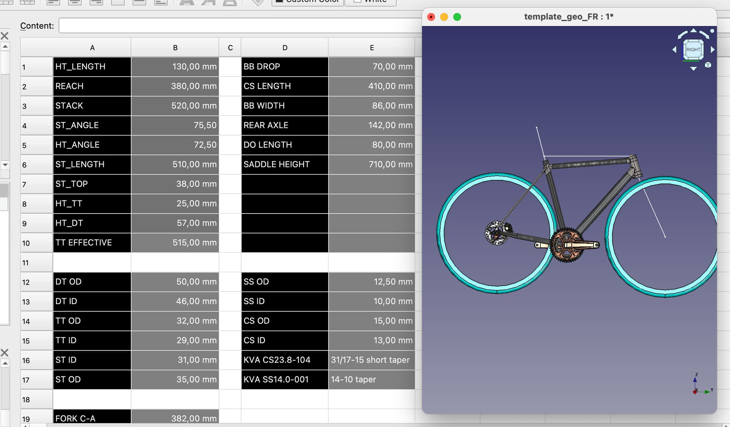Click navigation cube's downward arrow

pos(693,69)
